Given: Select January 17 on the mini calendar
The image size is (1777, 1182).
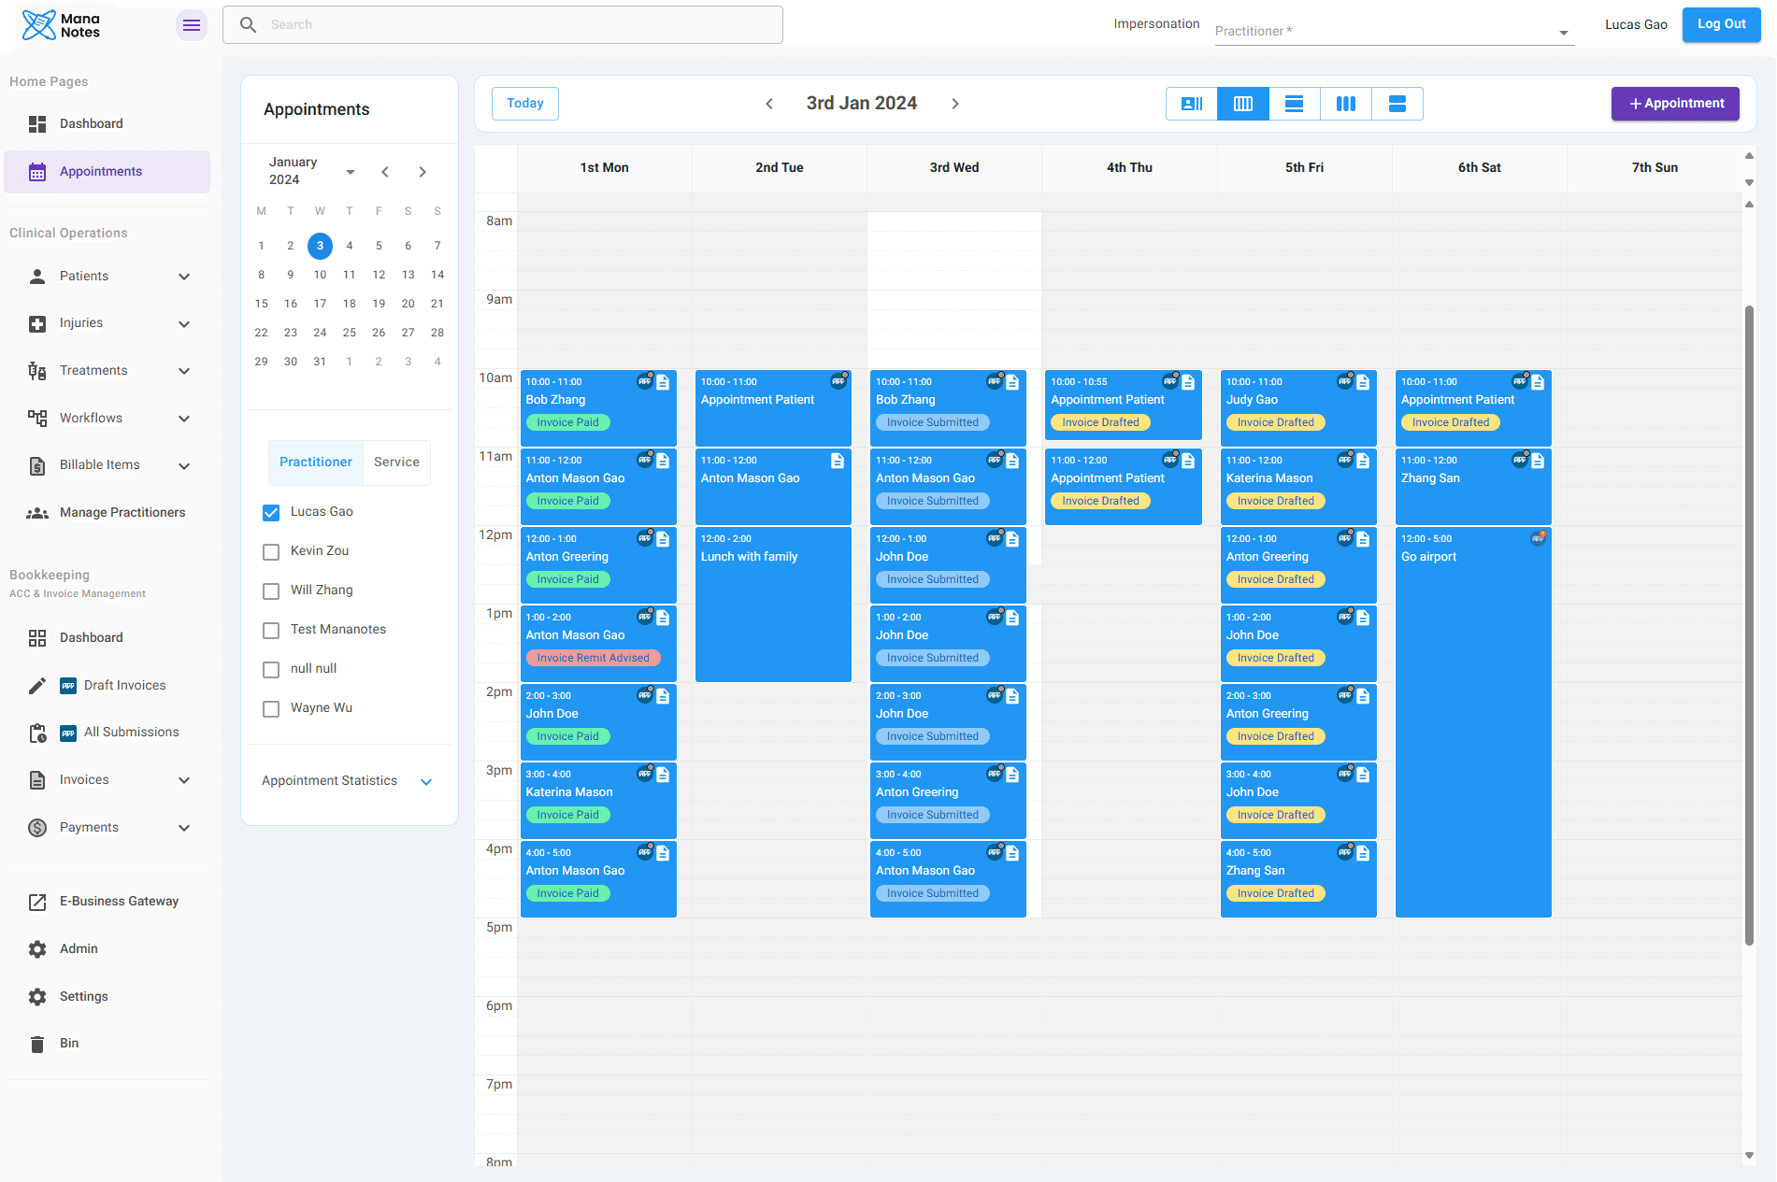Looking at the screenshot, I should click(320, 303).
